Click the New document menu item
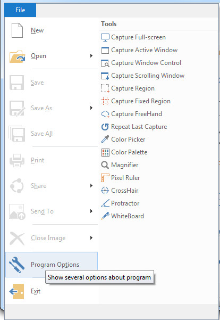Image resolution: width=220 pixels, height=320 pixels. click(52, 30)
